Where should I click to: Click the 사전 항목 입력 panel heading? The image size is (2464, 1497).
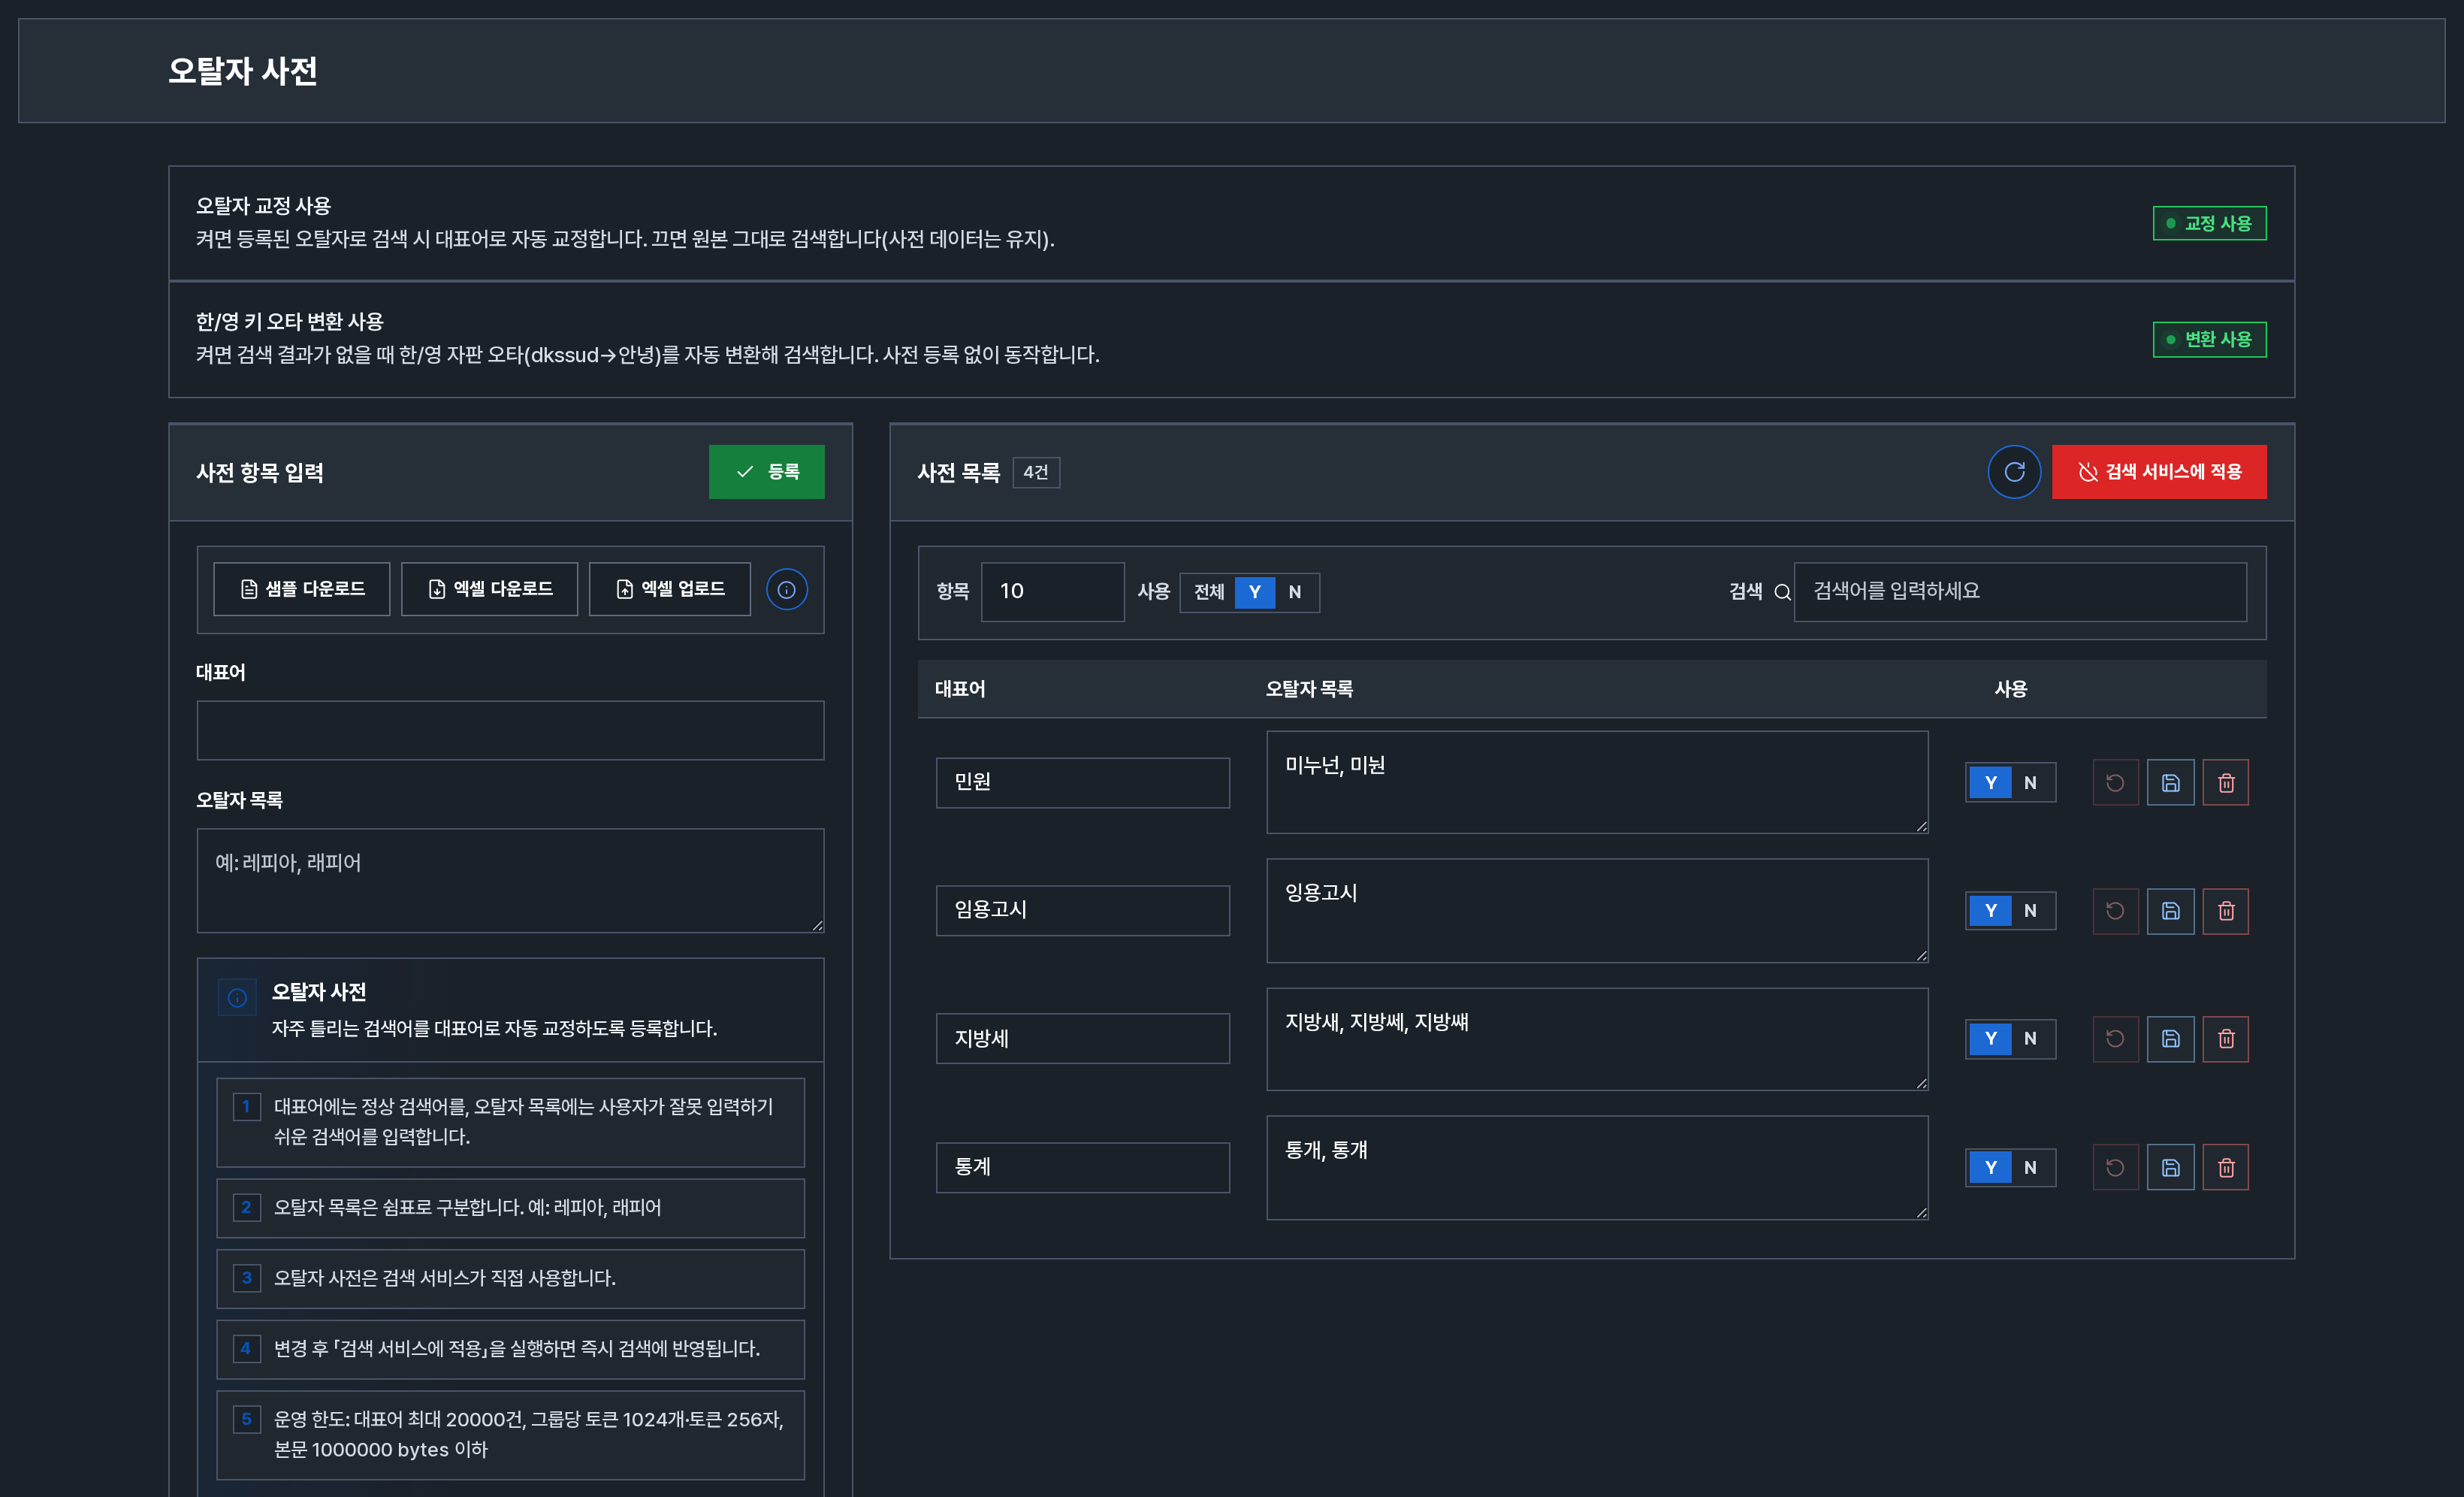tap(260, 472)
